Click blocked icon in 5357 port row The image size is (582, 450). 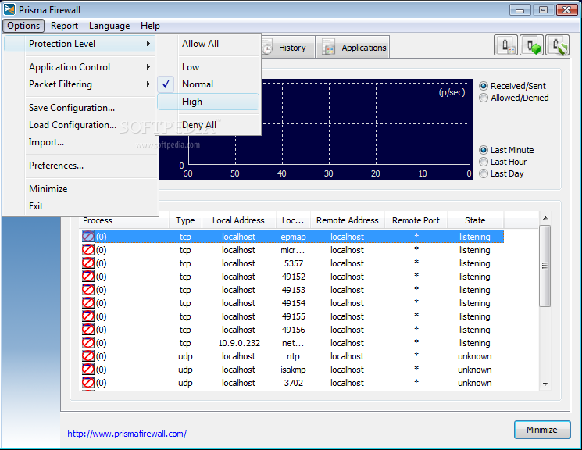(x=88, y=263)
